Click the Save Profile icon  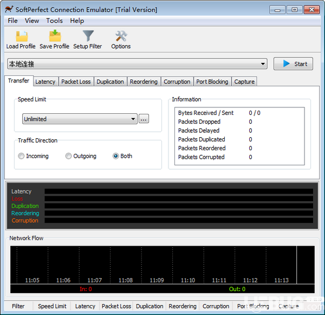(x=55, y=36)
